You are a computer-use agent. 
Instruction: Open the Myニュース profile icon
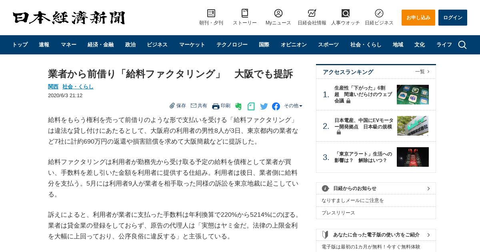point(278,13)
